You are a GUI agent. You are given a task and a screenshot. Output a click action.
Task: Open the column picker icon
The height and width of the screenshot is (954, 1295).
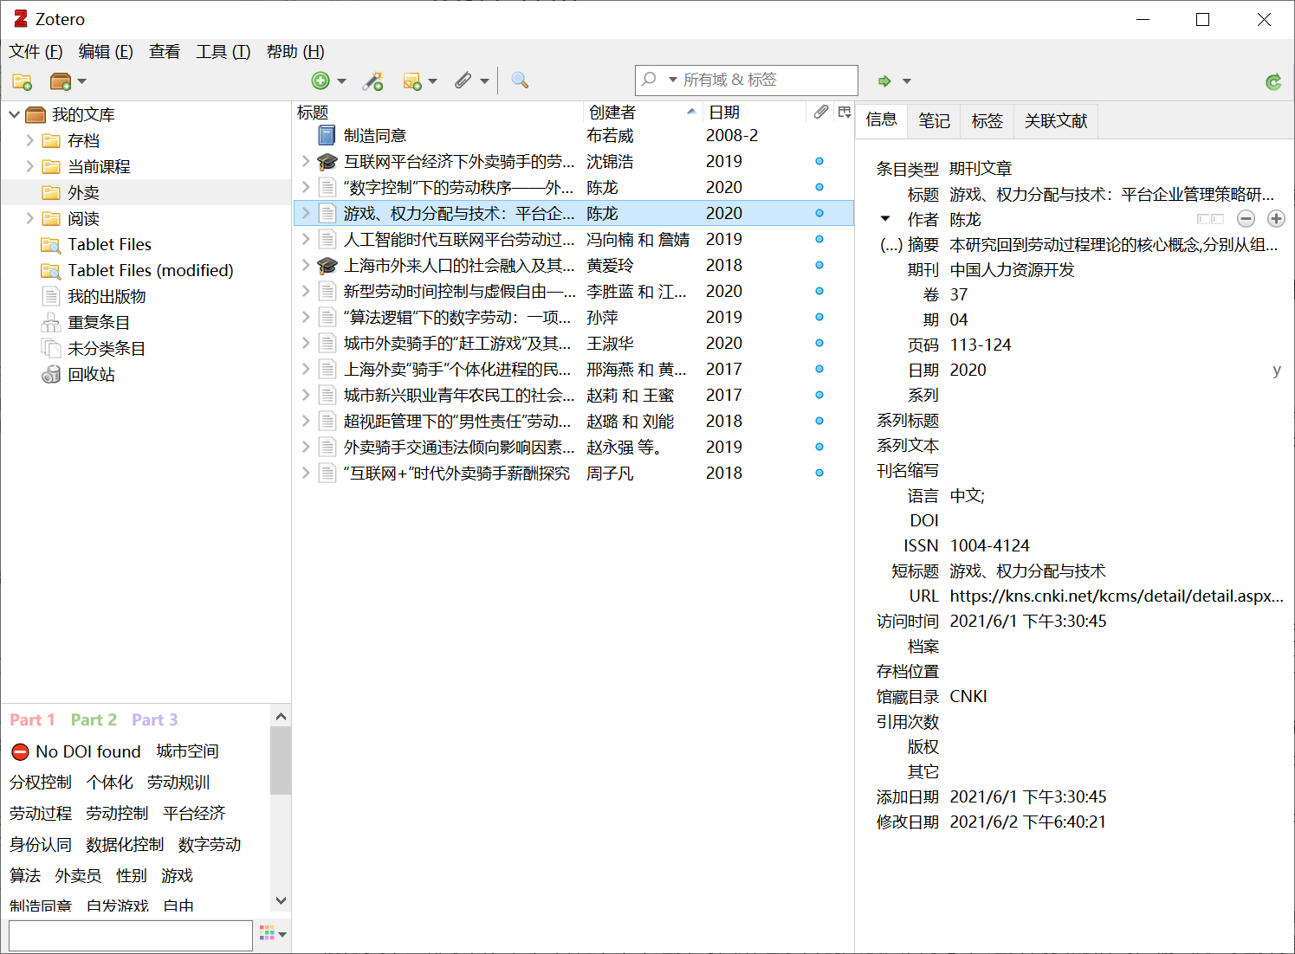845,112
